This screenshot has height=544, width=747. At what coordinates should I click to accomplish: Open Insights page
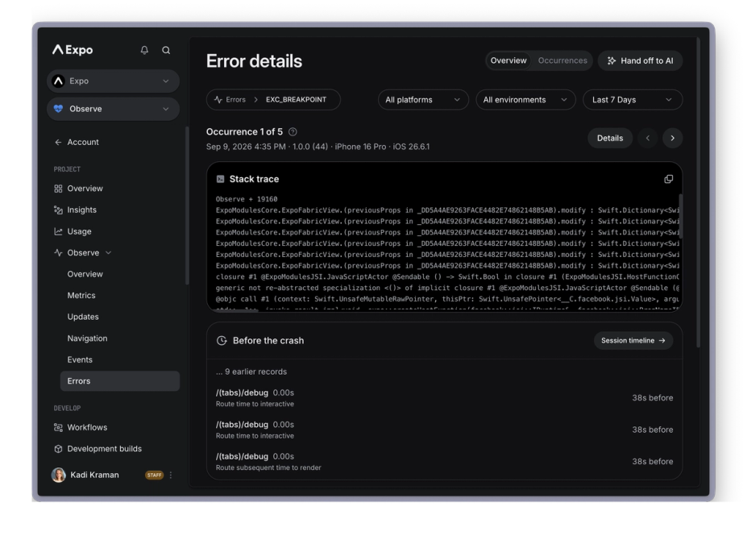81,210
